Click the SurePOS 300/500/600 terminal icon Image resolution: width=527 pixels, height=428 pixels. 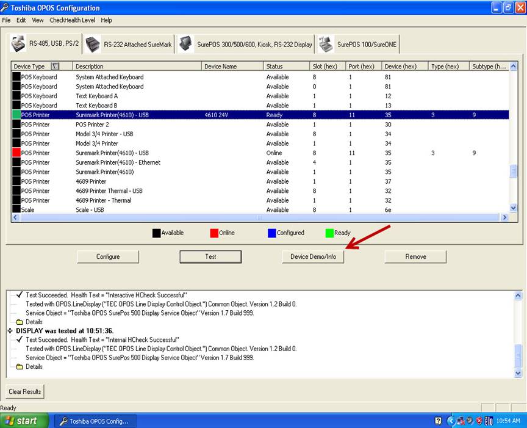(186, 44)
